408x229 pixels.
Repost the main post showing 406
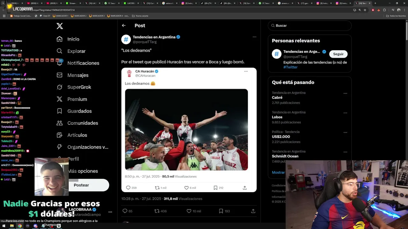tap(161, 211)
